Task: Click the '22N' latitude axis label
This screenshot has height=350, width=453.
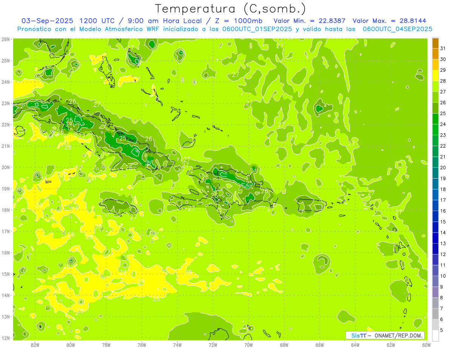Action: coord(6,125)
